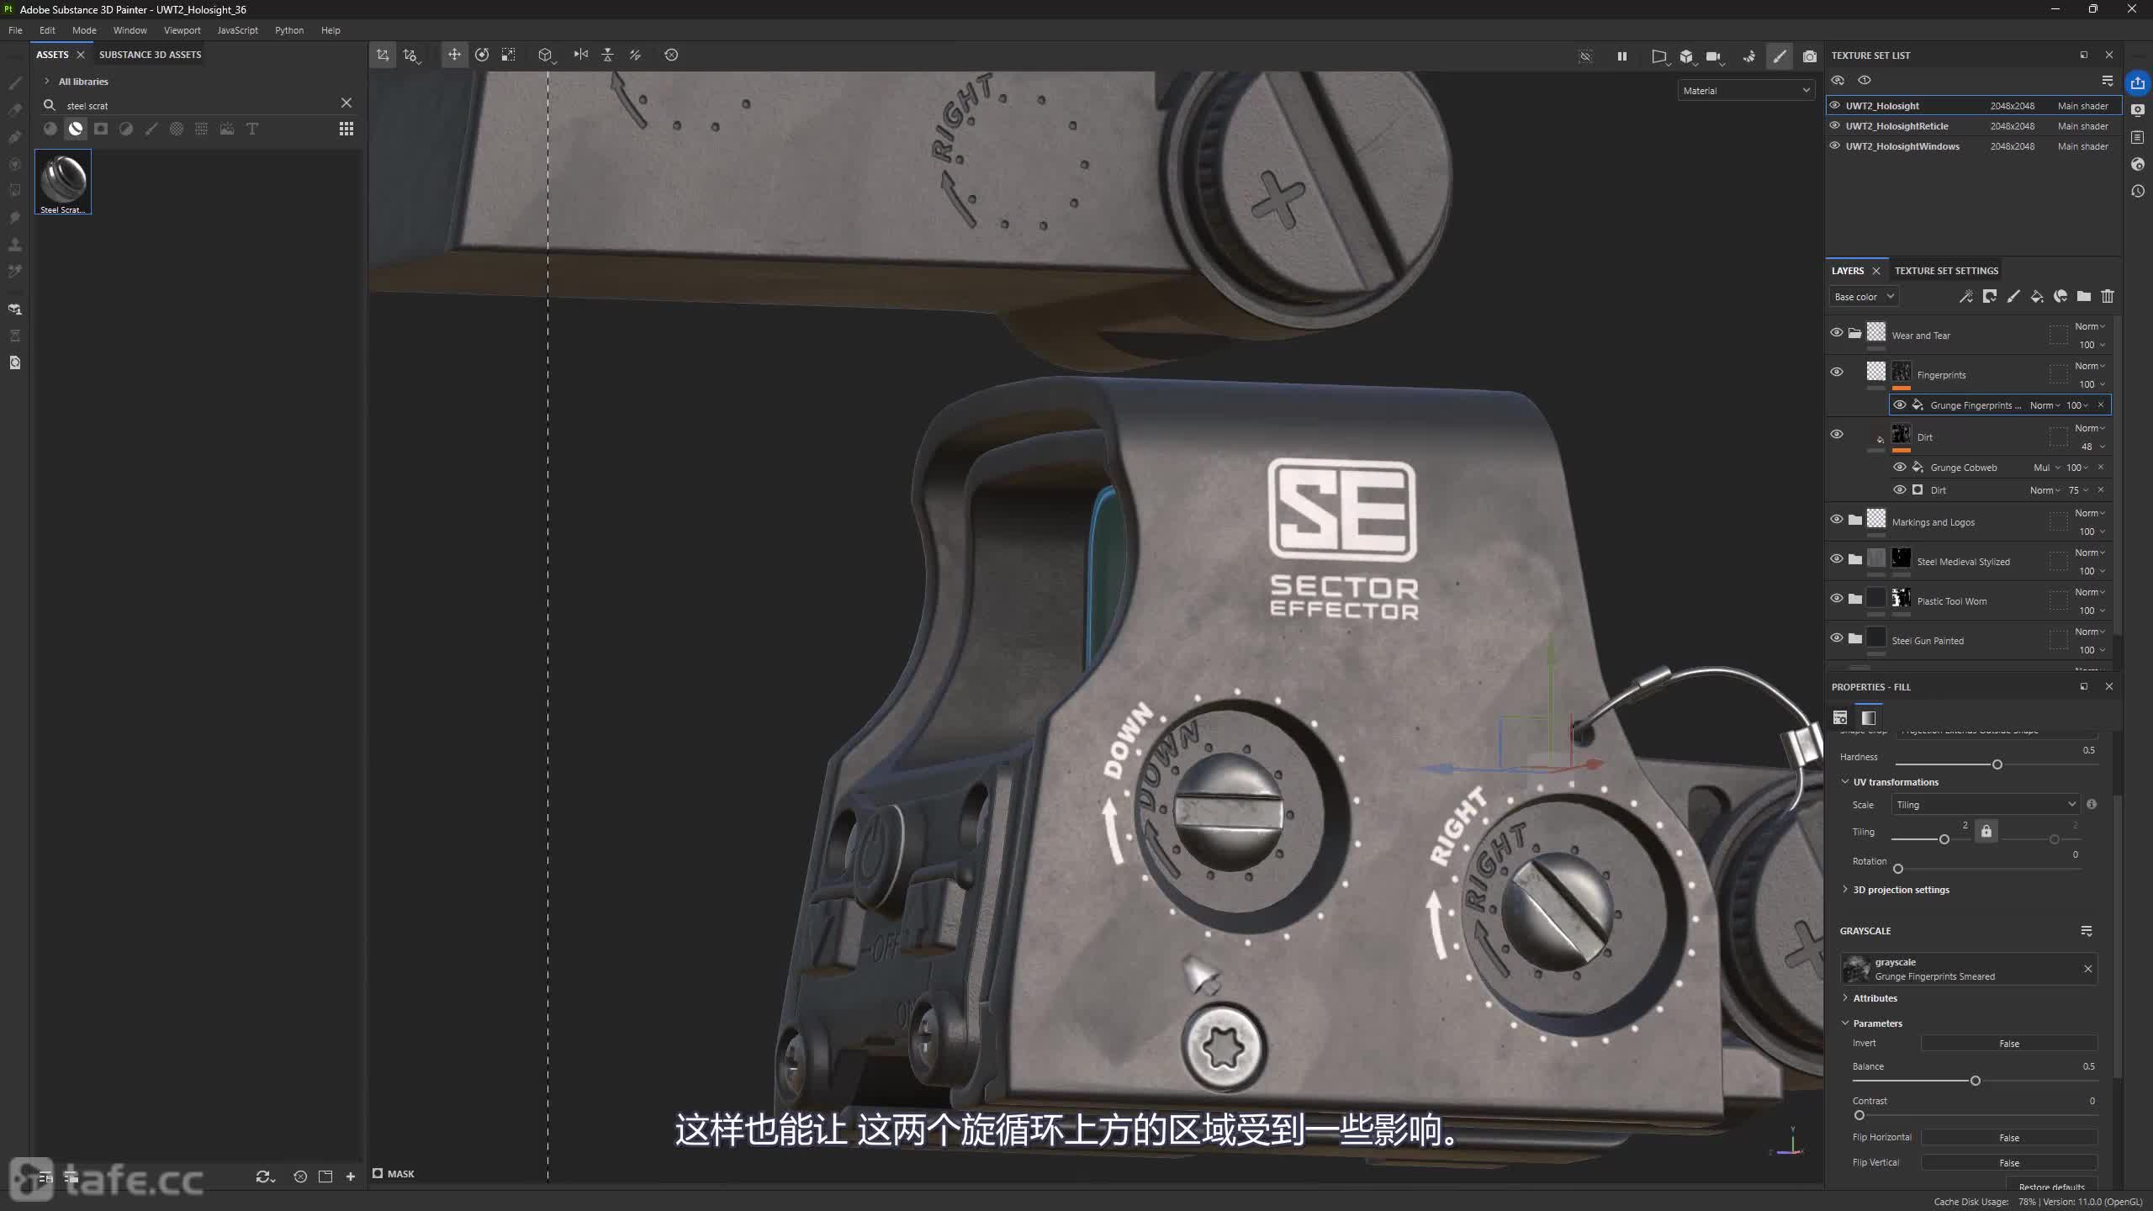Switch asset view with grid icon
Image resolution: width=2153 pixels, height=1211 pixels.
click(346, 129)
